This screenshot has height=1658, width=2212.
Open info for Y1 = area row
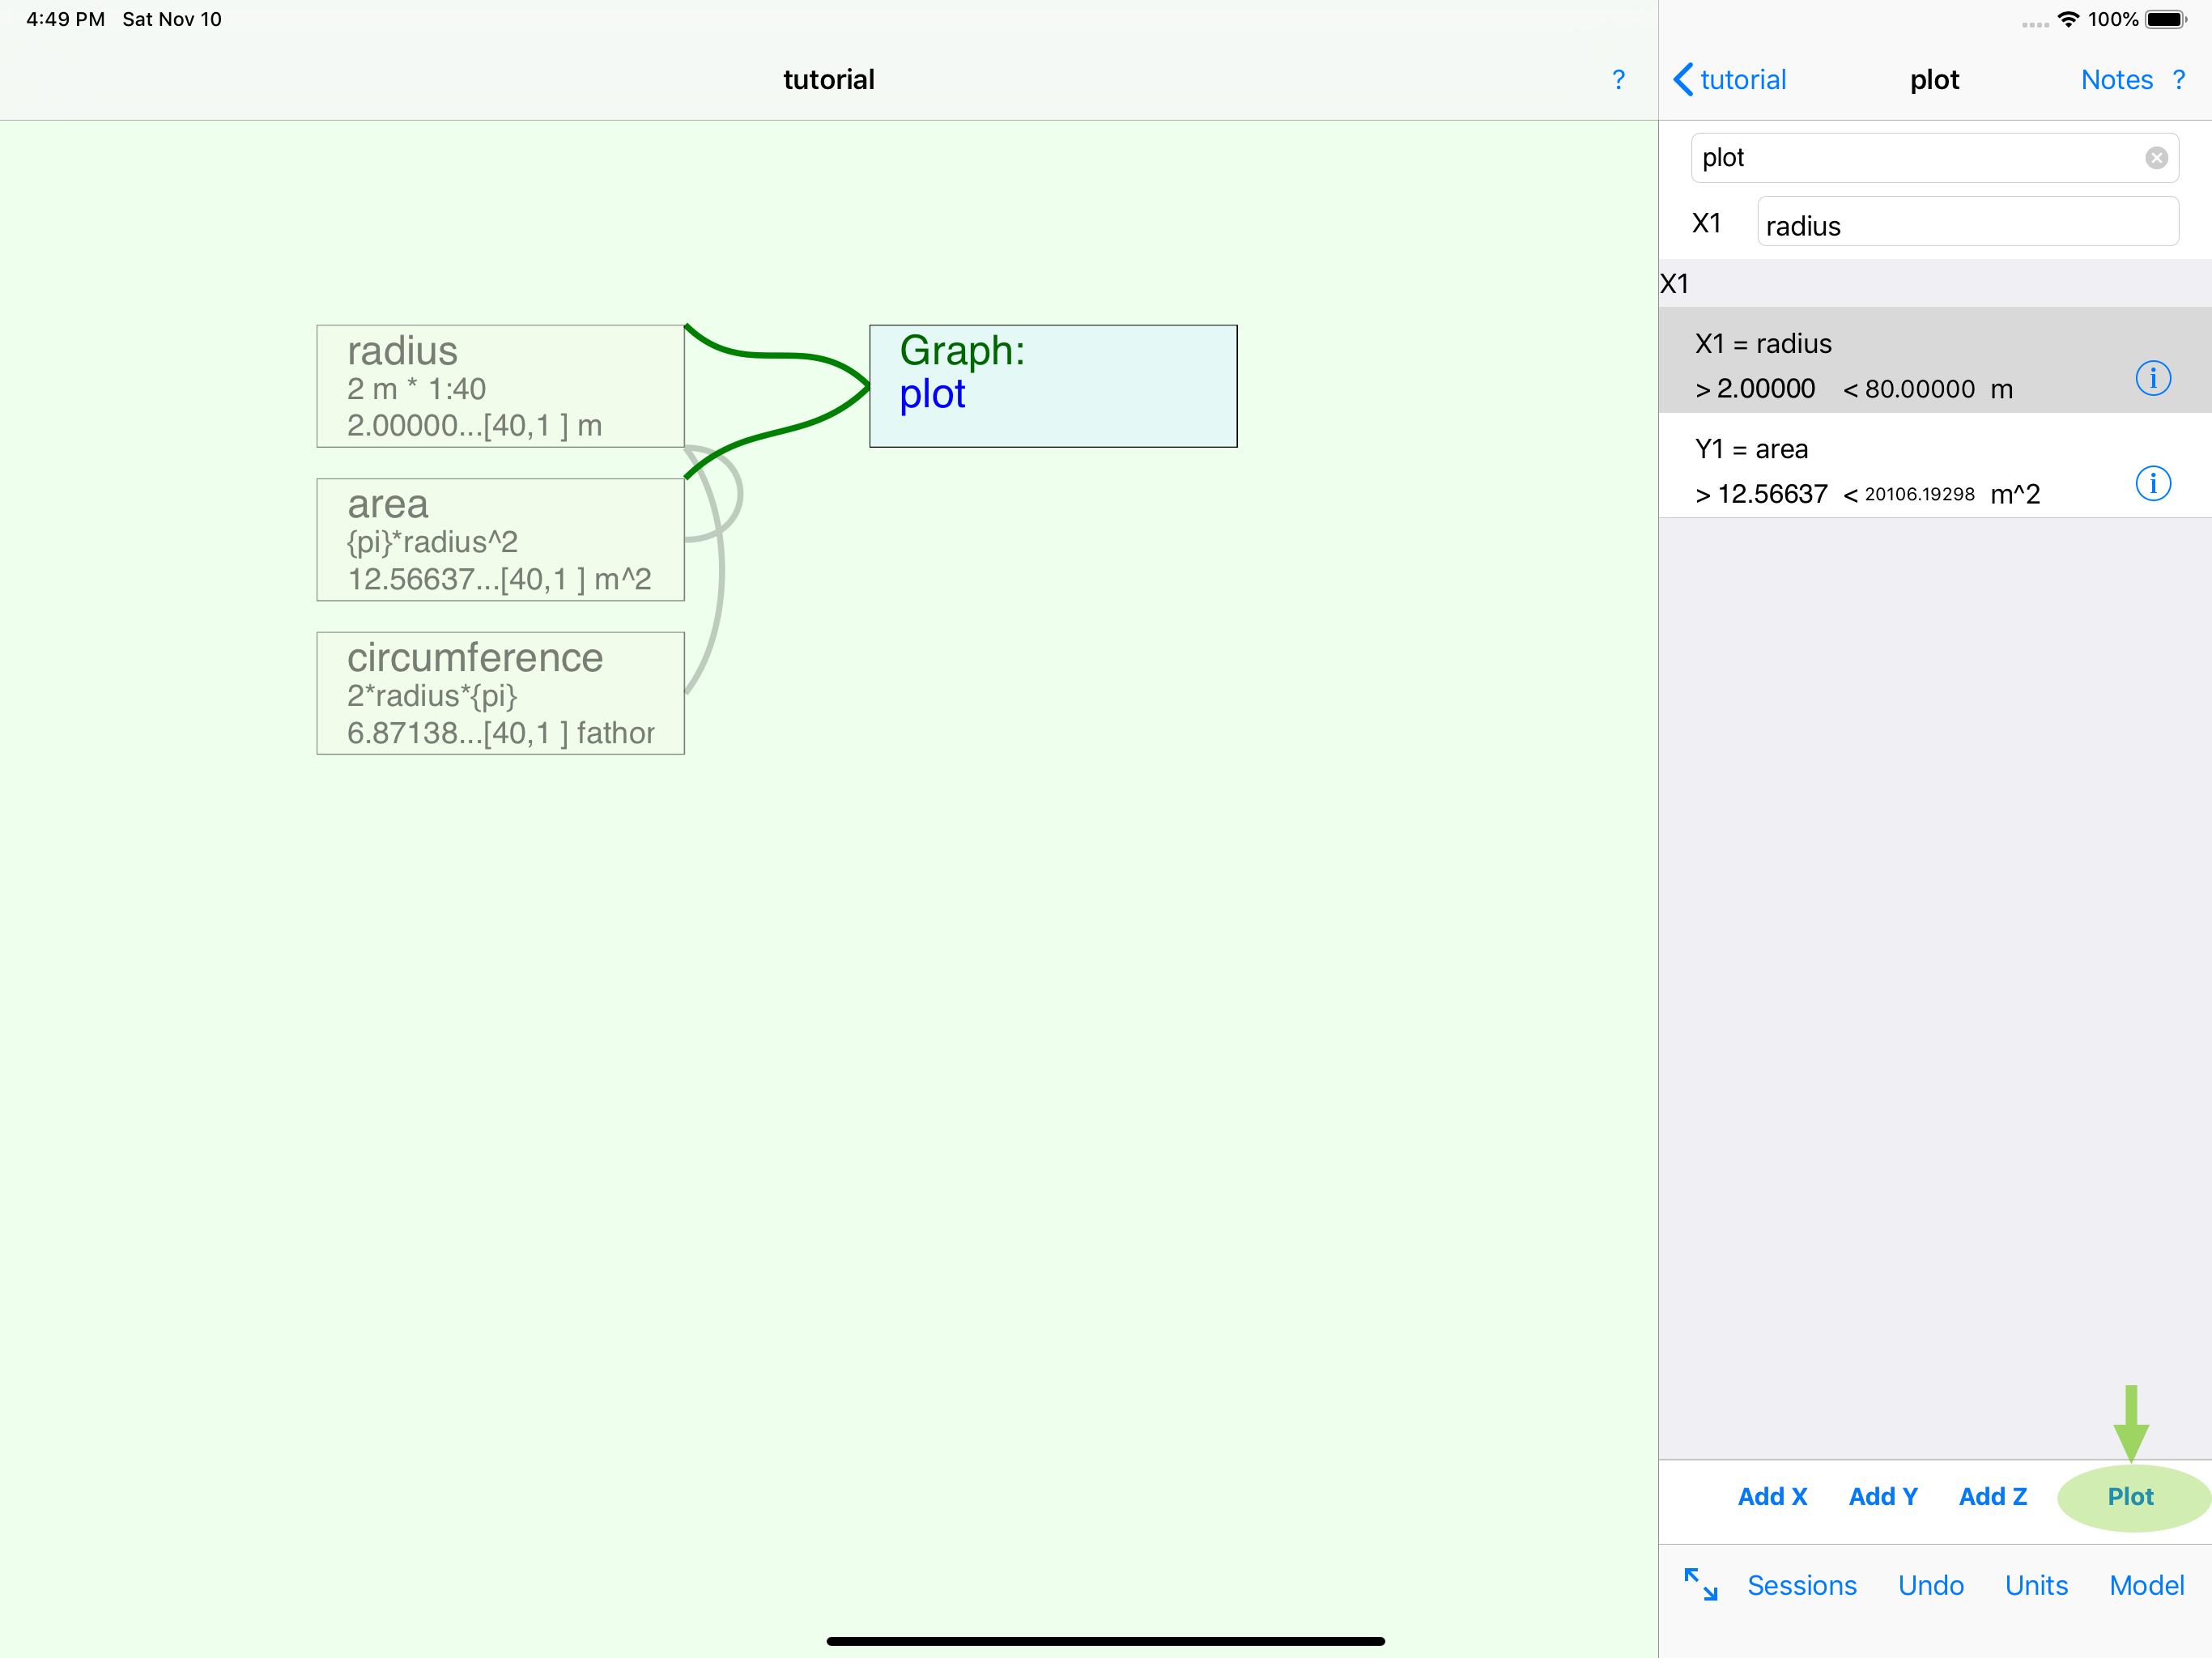(x=2152, y=484)
